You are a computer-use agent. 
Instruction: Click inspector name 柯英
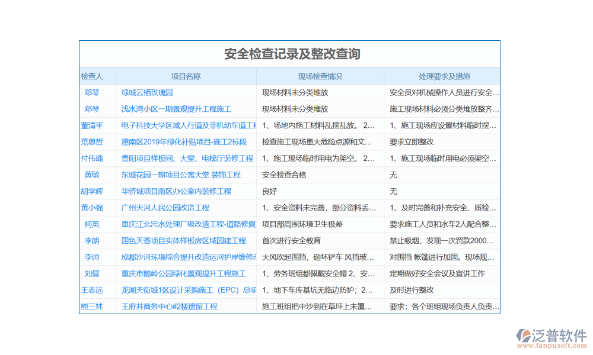(91, 225)
